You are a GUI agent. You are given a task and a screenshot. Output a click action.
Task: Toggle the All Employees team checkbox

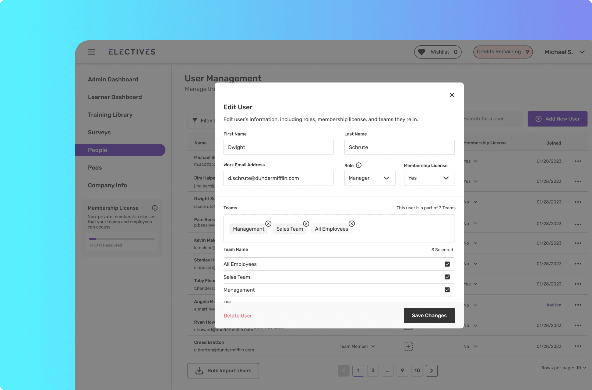click(447, 264)
